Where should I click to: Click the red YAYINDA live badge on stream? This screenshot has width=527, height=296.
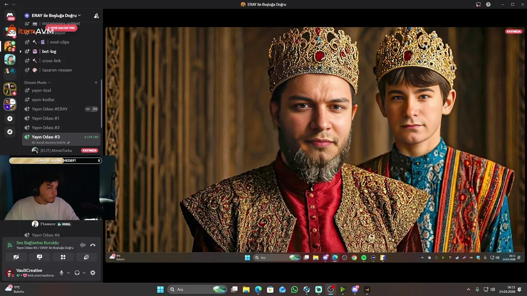coord(513,32)
